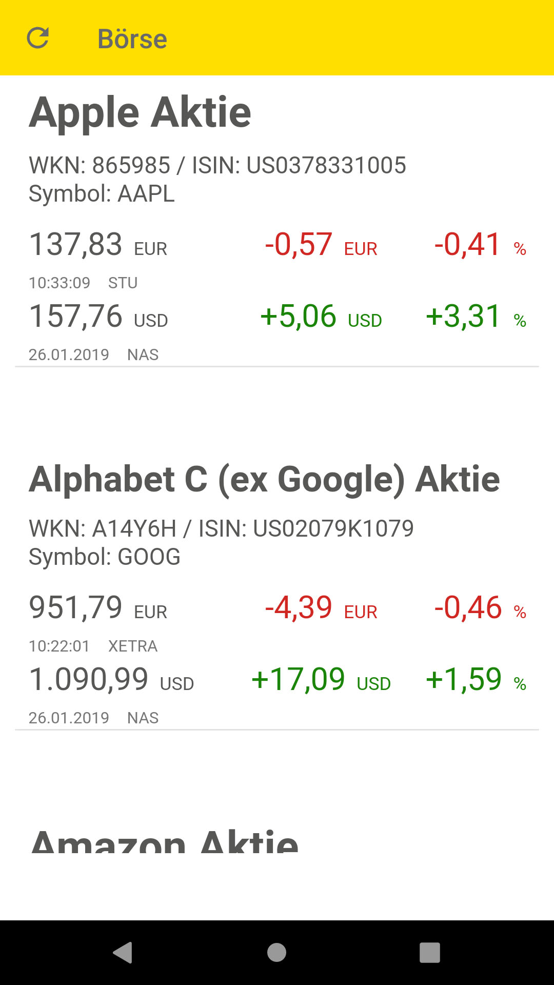The image size is (554, 985).
Task: Open Alphabet C (ex Google) Aktie heading
Action: pyautogui.click(x=264, y=479)
